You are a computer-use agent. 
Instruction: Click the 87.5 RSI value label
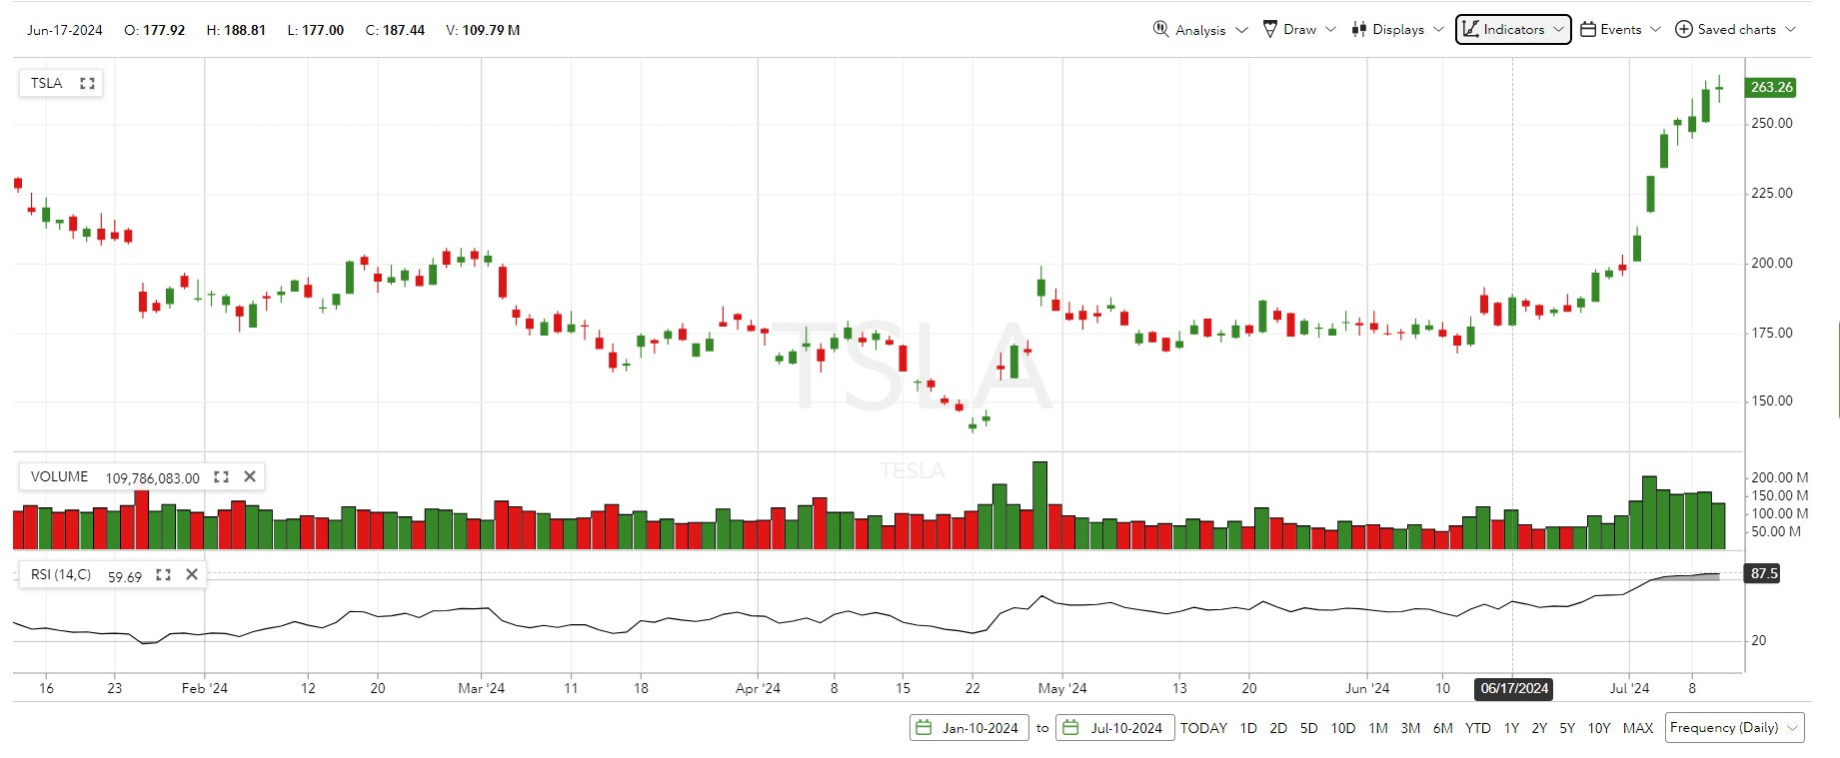pyautogui.click(x=1764, y=573)
